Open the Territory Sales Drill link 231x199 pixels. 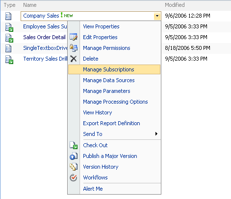point(45,59)
